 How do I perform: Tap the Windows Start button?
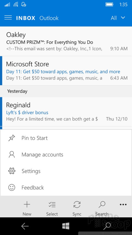tap(66, 226)
